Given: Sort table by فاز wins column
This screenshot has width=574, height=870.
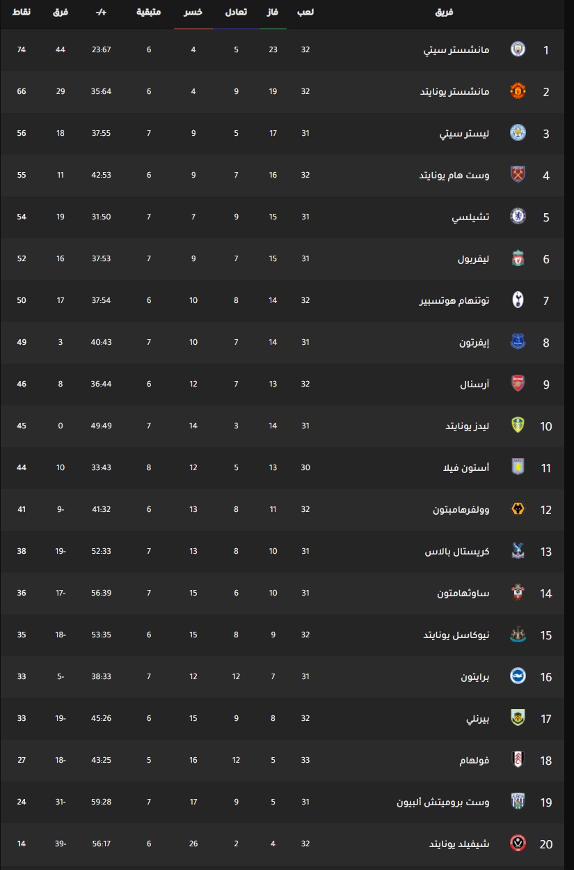Looking at the screenshot, I should point(273,13).
